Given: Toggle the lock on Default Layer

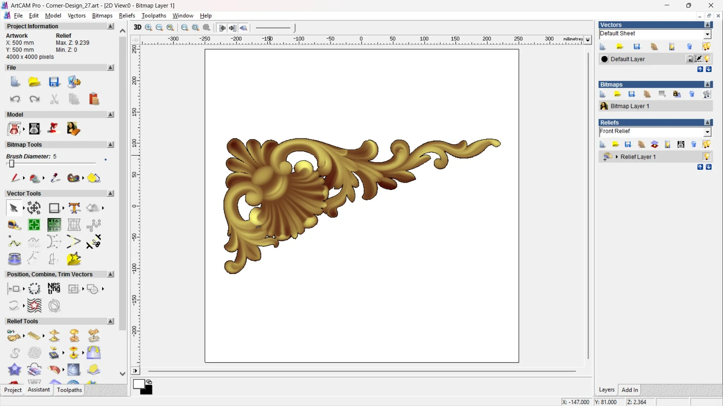Looking at the screenshot, I should [x=690, y=59].
